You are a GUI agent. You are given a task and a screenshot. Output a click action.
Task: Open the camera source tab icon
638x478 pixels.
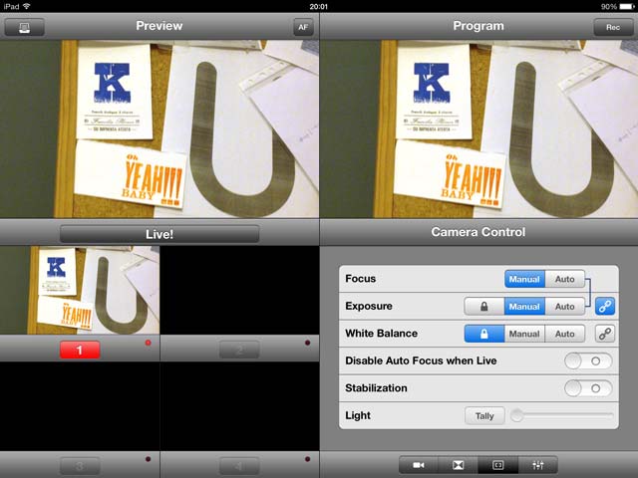pos(419,465)
